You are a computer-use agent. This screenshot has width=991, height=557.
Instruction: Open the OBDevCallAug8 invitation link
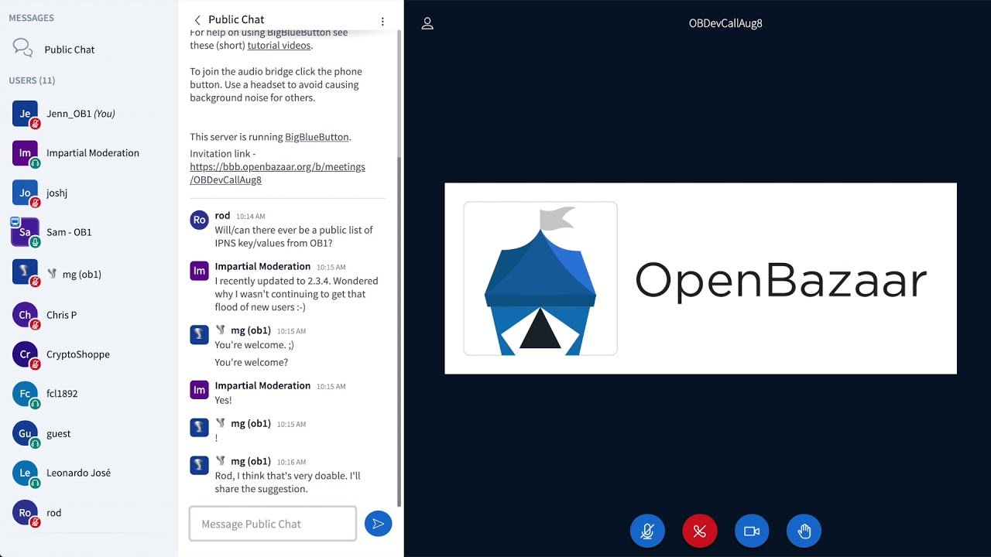tap(277, 173)
